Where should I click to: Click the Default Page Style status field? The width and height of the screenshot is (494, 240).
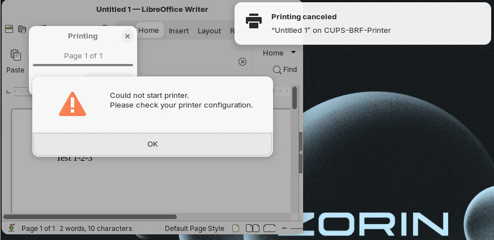pyautogui.click(x=194, y=228)
